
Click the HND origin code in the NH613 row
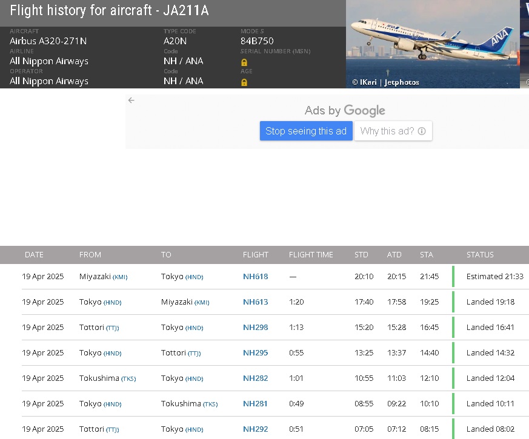[x=112, y=302]
